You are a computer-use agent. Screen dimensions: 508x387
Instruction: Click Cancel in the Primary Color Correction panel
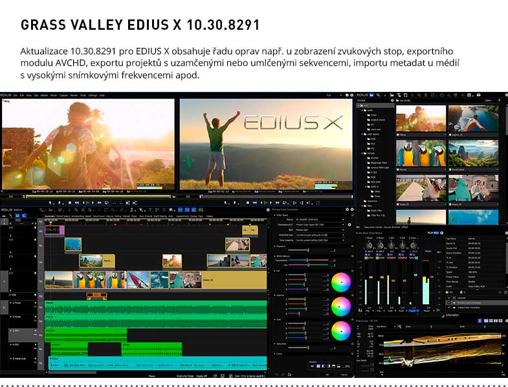tap(344, 374)
